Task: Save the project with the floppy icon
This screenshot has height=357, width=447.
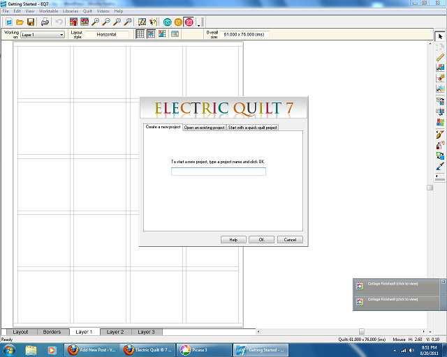Action: (31, 22)
